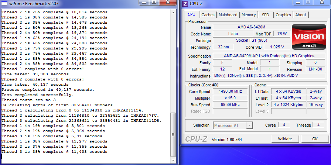The image size is (331, 165).
Task: Open the Caches tab
Action: click(208, 15)
